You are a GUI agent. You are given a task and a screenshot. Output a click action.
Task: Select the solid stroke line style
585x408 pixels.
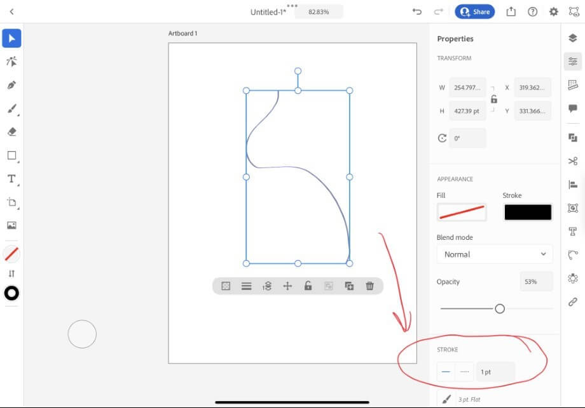point(446,372)
